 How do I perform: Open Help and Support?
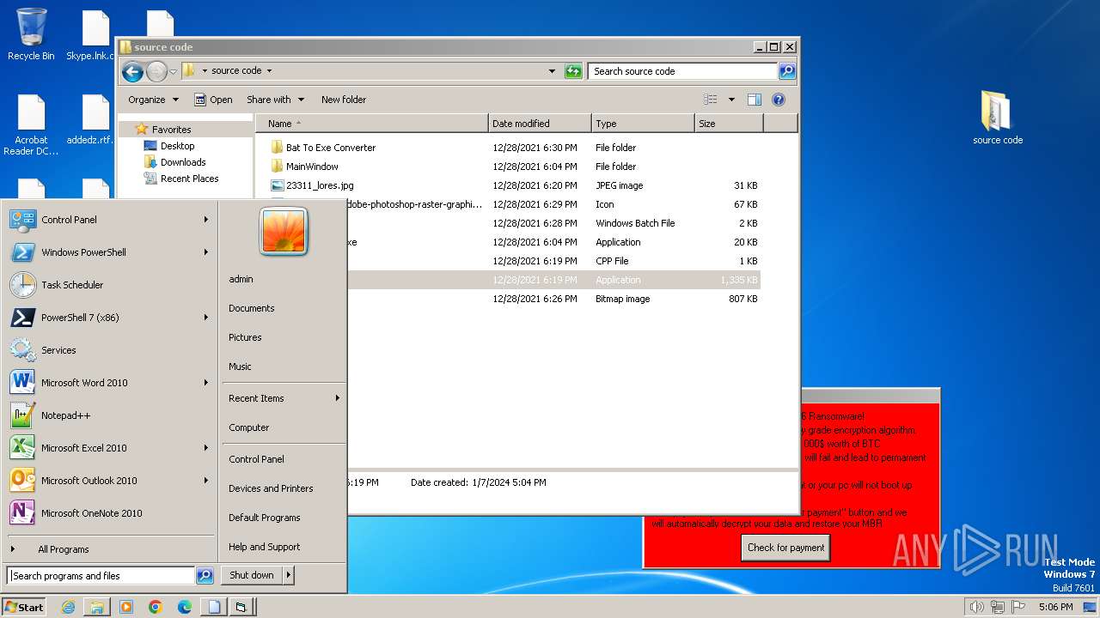tap(264, 547)
